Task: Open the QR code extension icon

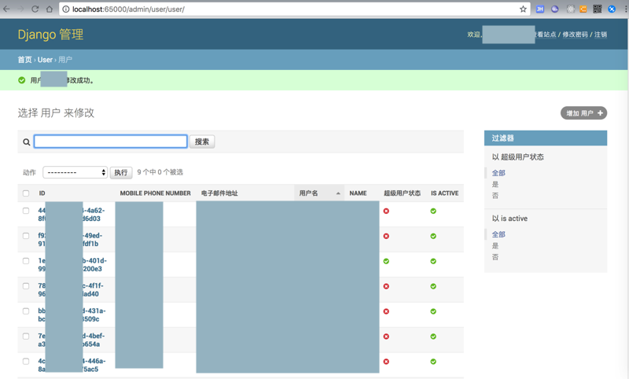Action: tap(598, 9)
